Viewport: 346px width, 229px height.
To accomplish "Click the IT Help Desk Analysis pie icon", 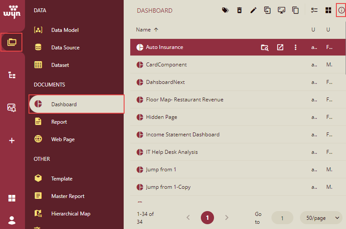I will click(140, 152).
